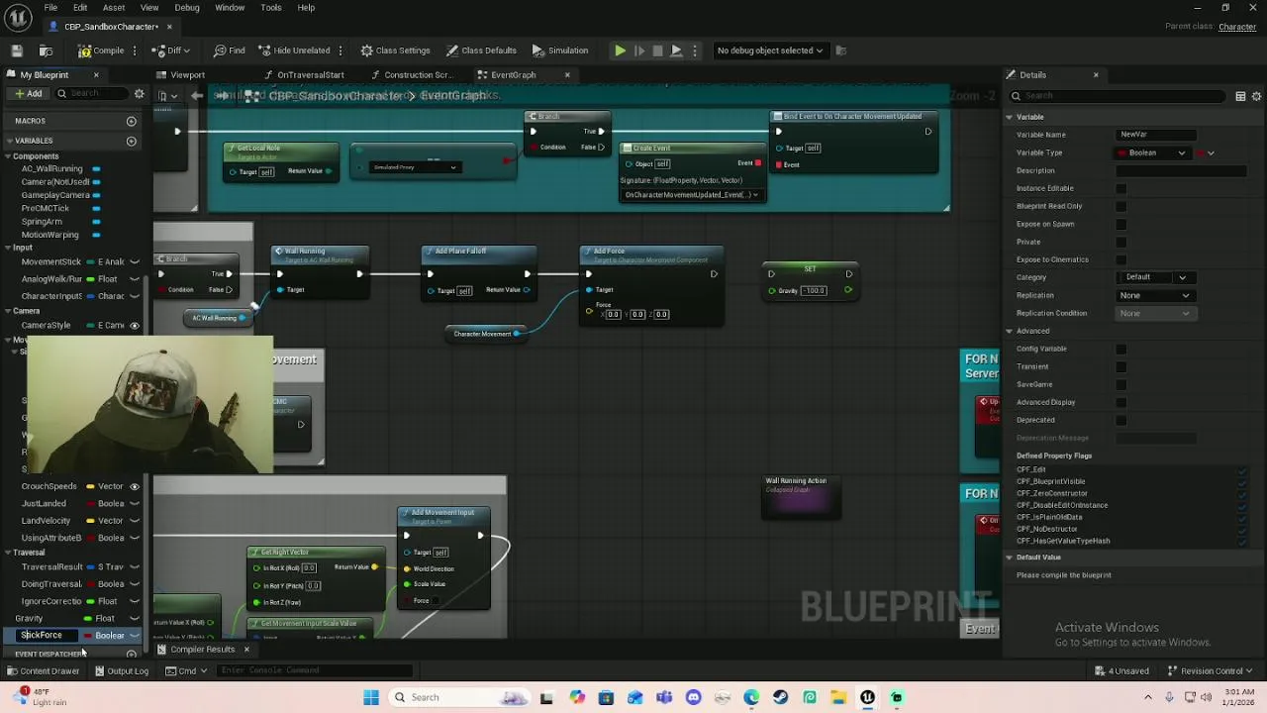
Task: Open the Asset menu
Action: pyautogui.click(x=114, y=8)
